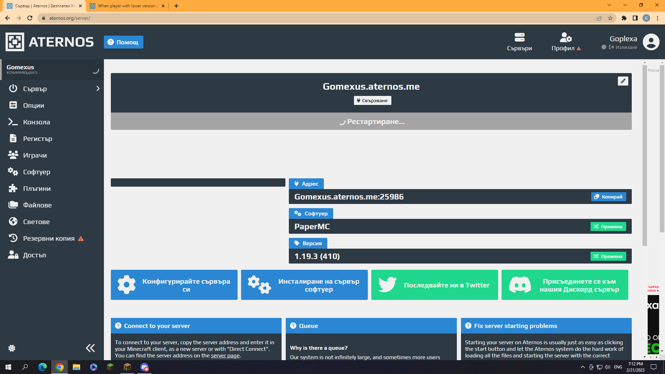The width and height of the screenshot is (665, 374).
Task: Click the Goplexa user avatar
Action: point(651,42)
